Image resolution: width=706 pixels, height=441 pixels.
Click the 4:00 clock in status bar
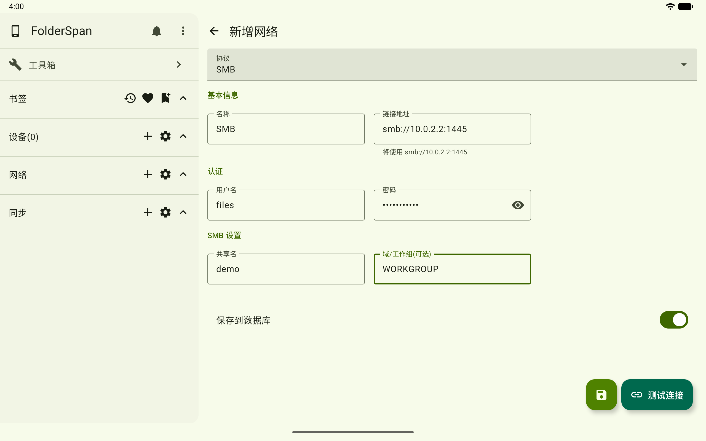click(x=16, y=6)
